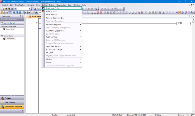Click the Cut scissors icon

click(x=35, y=9)
